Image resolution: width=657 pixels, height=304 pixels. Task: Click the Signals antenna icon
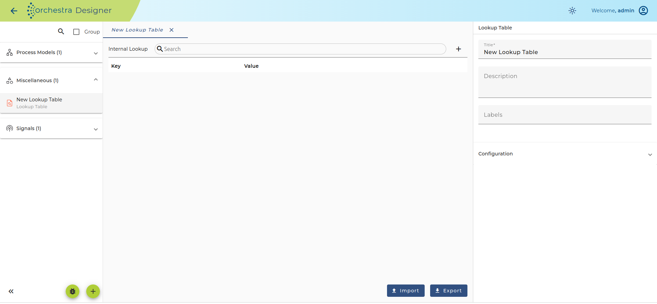point(10,128)
